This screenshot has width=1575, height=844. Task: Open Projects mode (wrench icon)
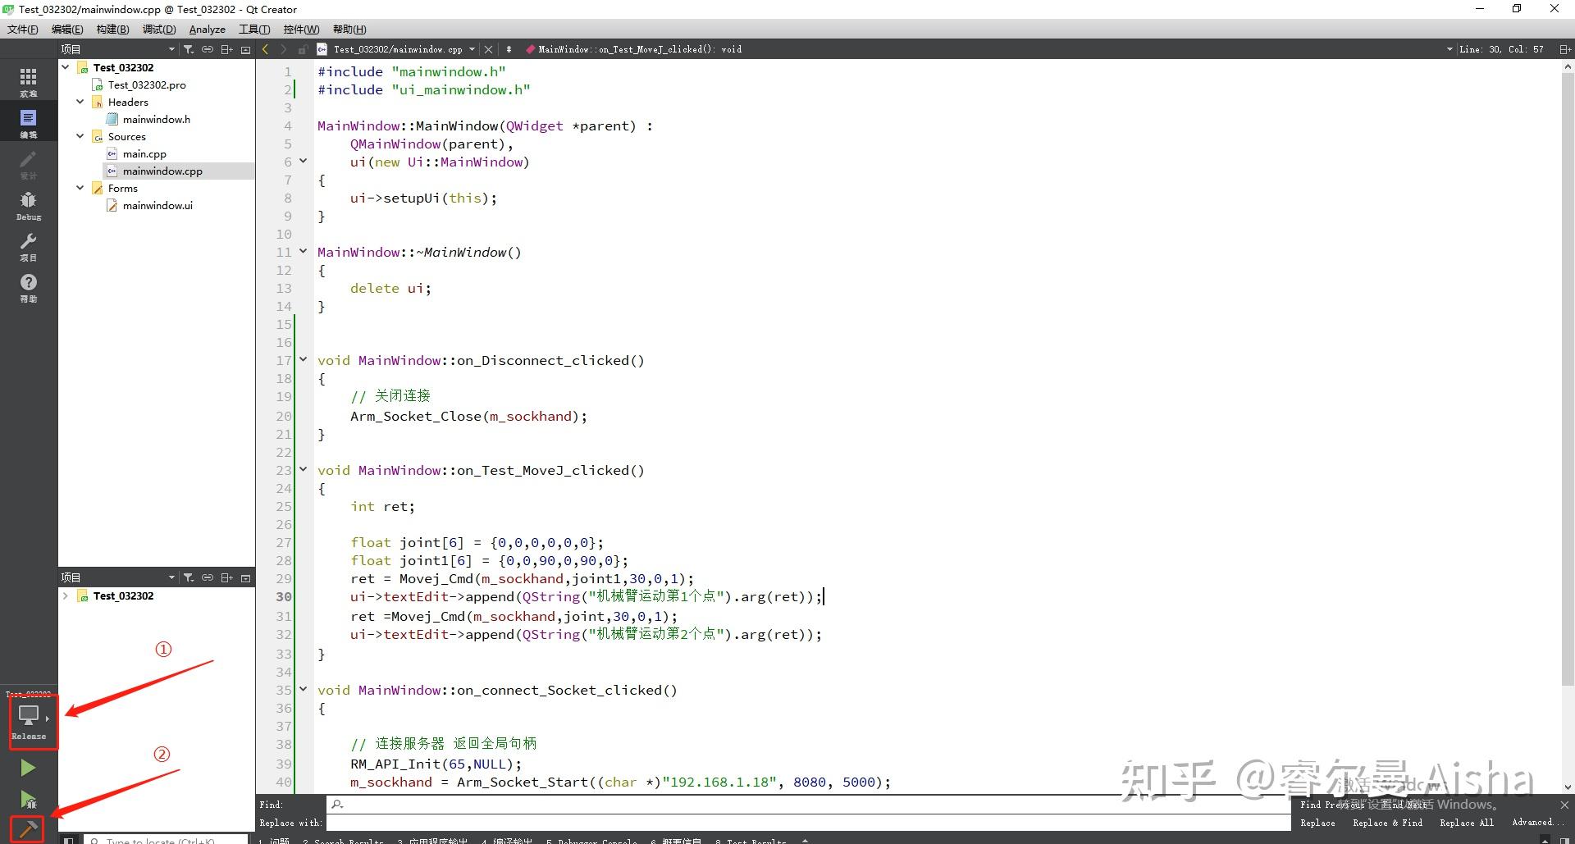point(28,246)
